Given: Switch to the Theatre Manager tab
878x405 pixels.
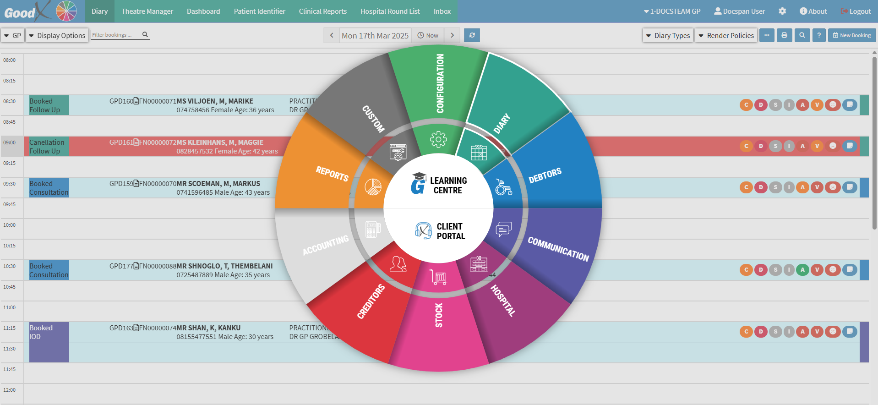Looking at the screenshot, I should point(147,11).
